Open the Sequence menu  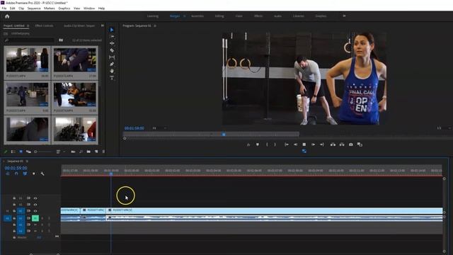click(34, 8)
